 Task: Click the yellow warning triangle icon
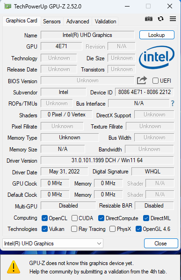click(14, 267)
